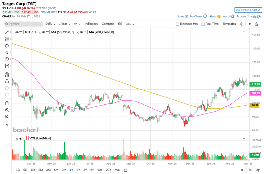
Task: Zoom in with the magnifier plus
Action: (x=7, y=110)
